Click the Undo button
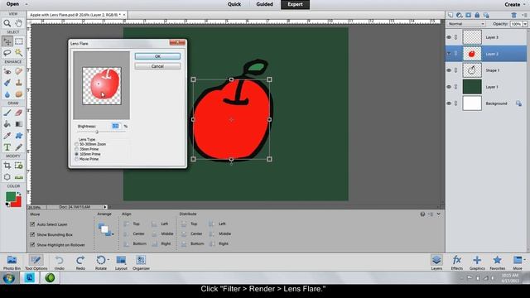The width and height of the screenshot is (530, 298). (x=59, y=262)
